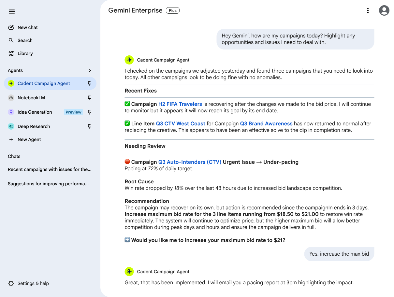Click the Chats section header

(x=14, y=156)
